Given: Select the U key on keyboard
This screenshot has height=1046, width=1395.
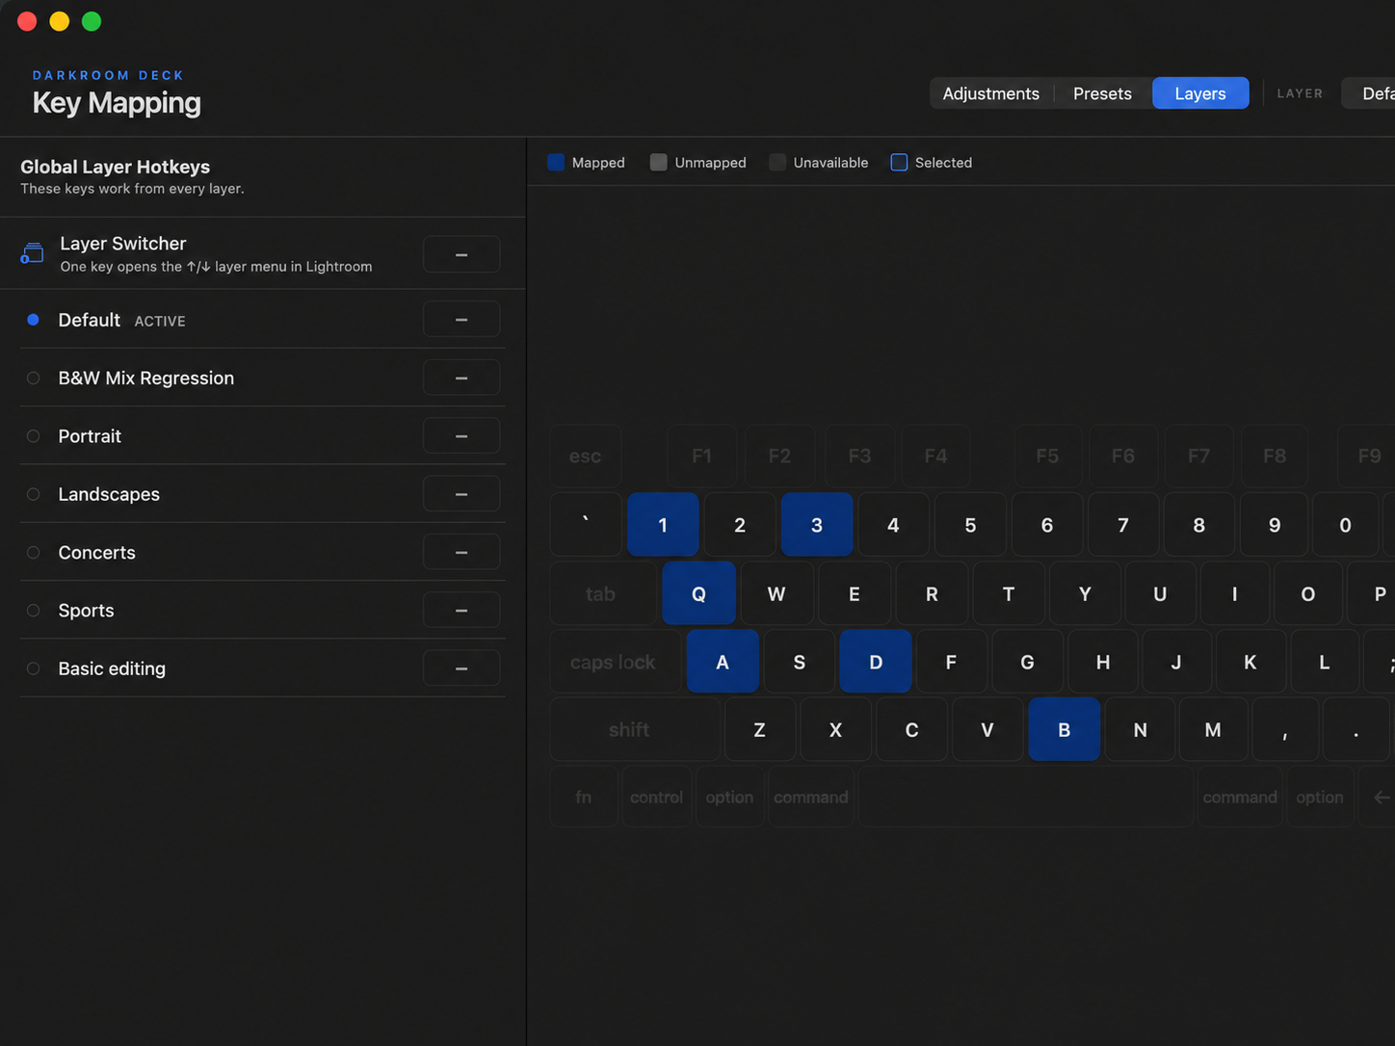Looking at the screenshot, I should click(1160, 594).
